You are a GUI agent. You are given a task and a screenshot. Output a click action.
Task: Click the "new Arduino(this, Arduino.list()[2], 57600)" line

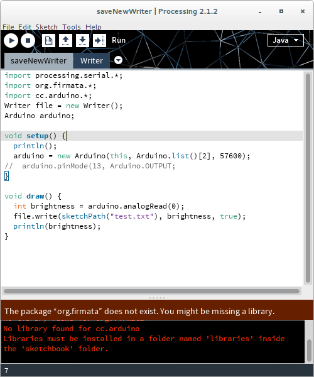(x=132, y=156)
